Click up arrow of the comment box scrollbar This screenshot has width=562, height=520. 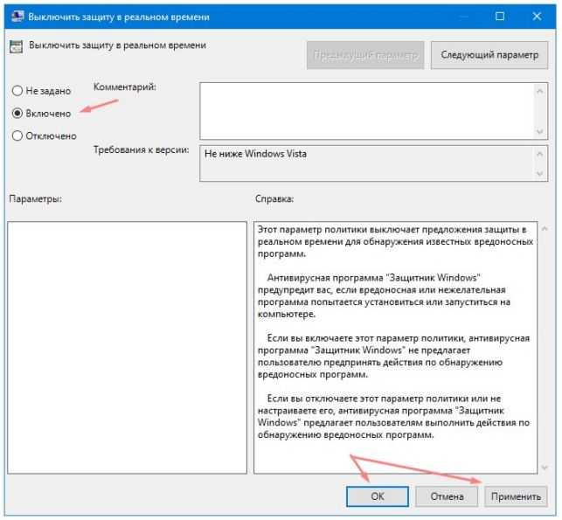pyautogui.click(x=540, y=92)
